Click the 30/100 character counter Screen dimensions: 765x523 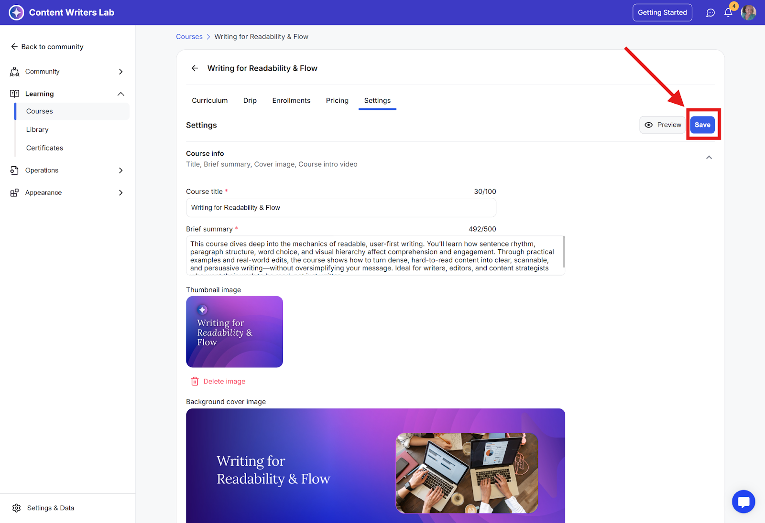coord(485,192)
